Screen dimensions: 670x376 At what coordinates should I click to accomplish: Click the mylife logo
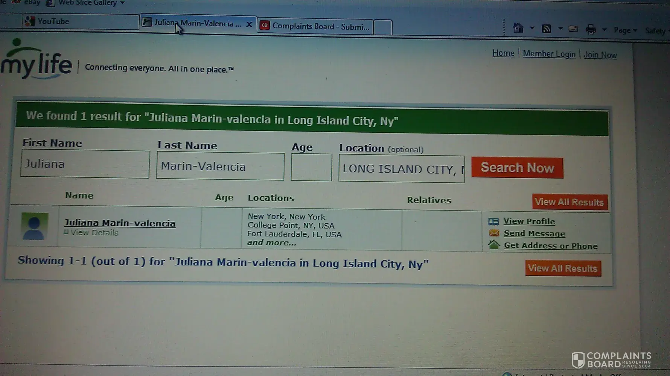click(x=36, y=59)
